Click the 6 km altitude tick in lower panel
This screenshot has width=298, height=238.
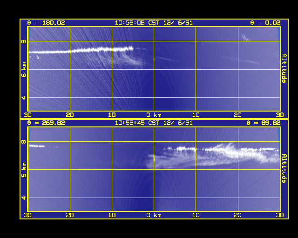pos(24,170)
